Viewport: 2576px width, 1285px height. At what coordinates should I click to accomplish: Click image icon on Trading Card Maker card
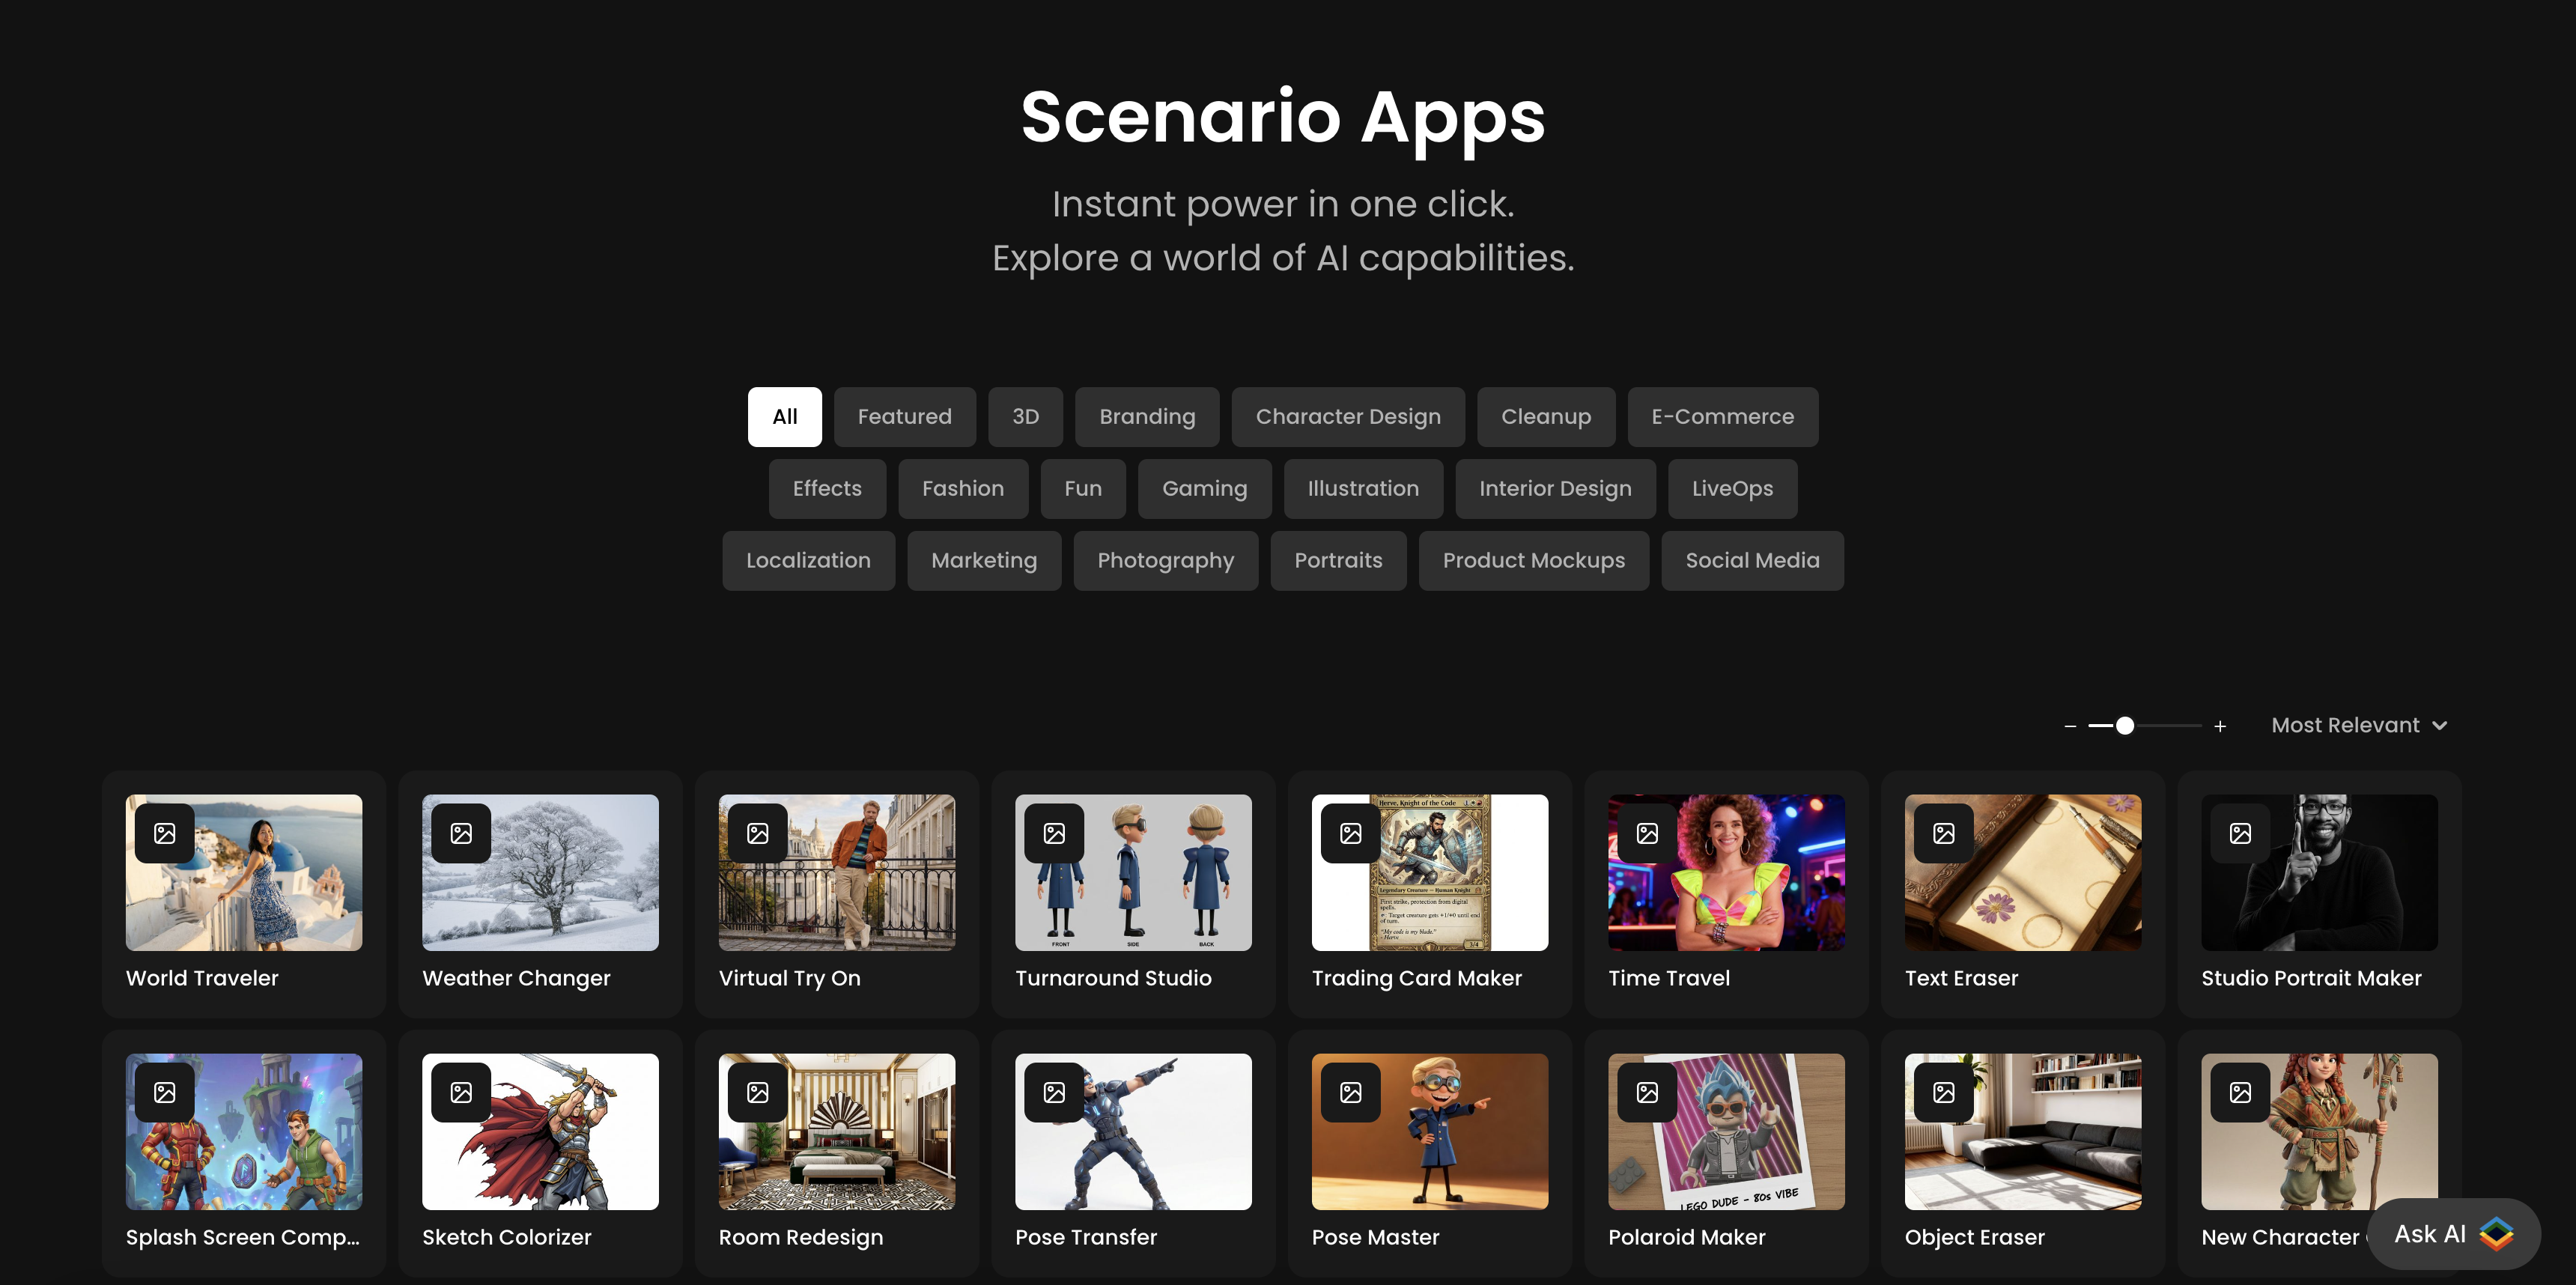[1351, 833]
